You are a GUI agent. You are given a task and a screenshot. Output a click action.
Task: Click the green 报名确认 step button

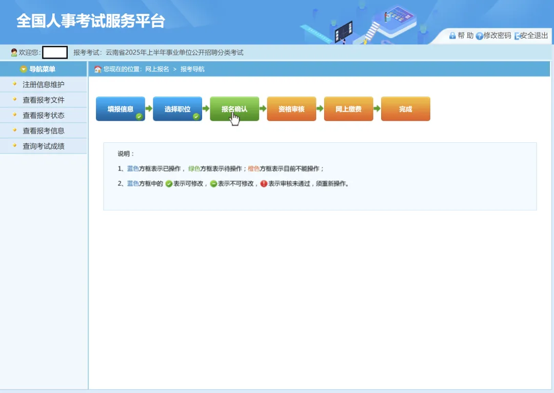coord(234,108)
